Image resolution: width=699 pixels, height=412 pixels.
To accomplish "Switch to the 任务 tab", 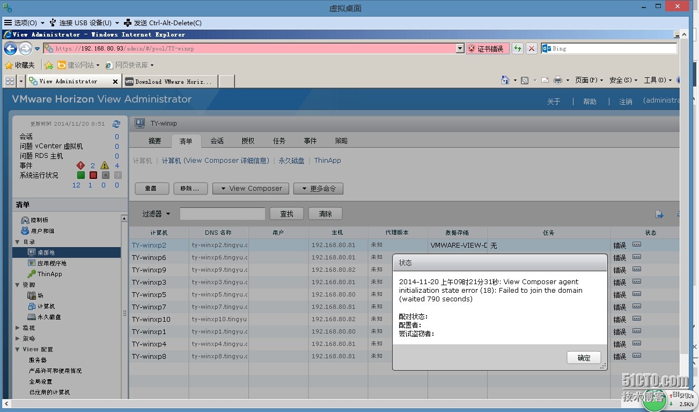I will 279,141.
